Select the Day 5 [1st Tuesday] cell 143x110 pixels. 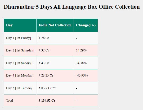click(x=20, y=88)
